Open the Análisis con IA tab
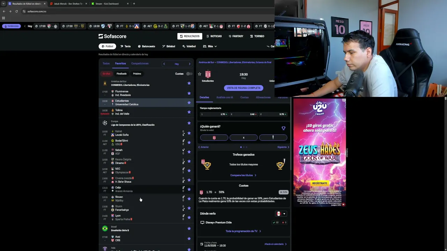447x251 pixels. tap(225, 97)
